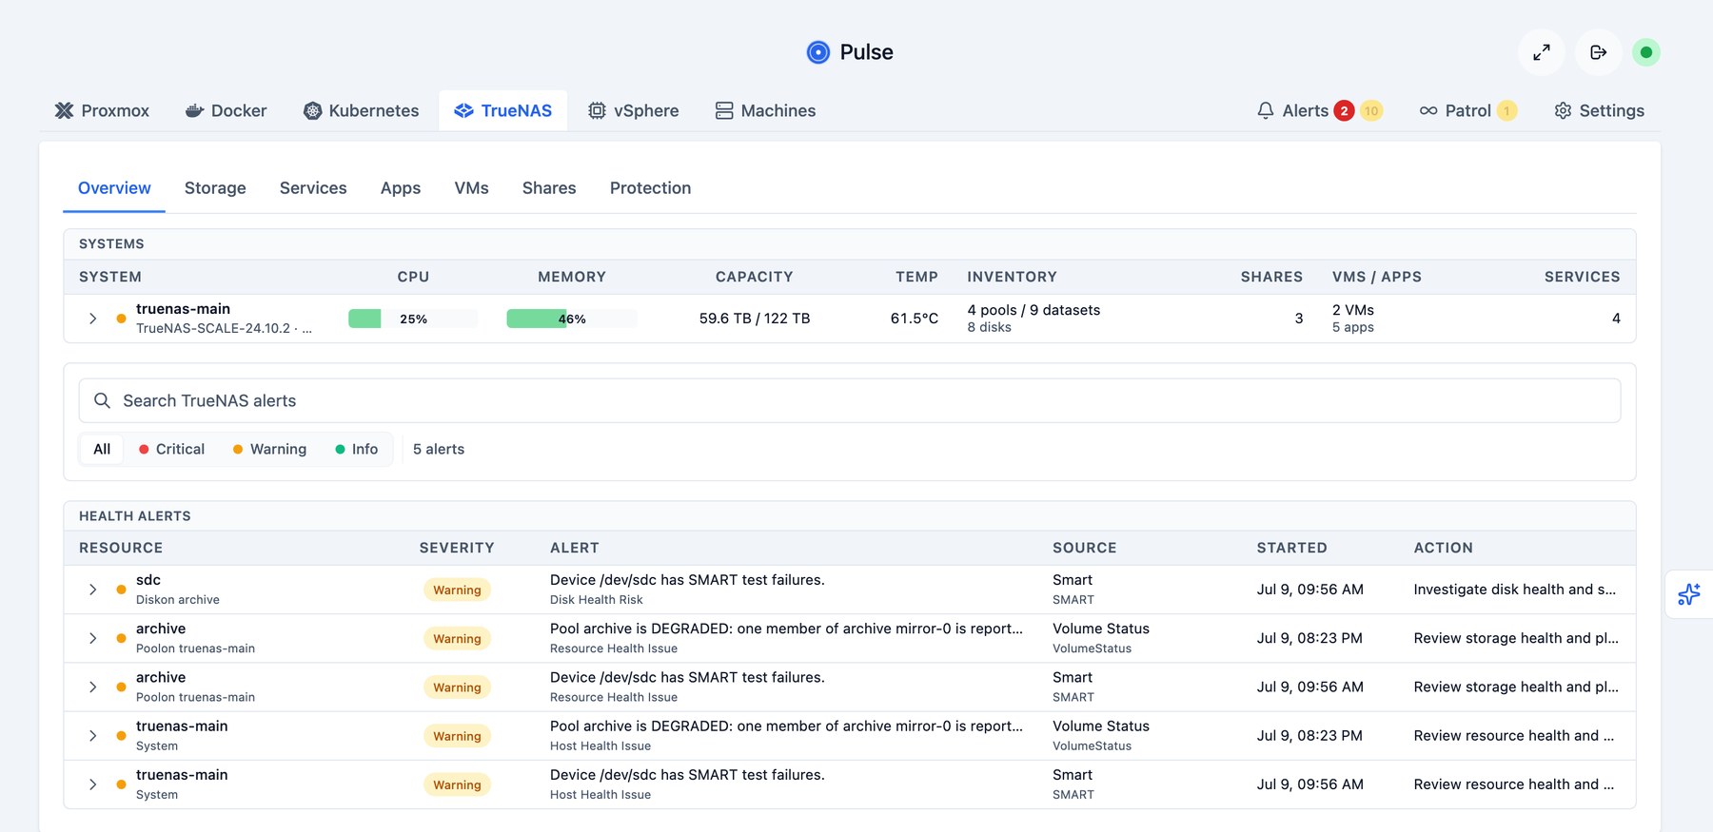
Task: Click the '59.6 TB / 122 TB' capacity value
Action: point(755,319)
